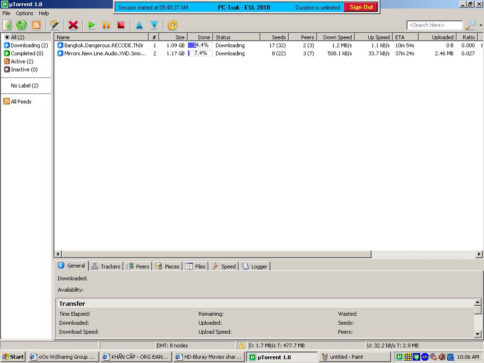Sort by ETA column header
Image resolution: width=484 pixels, height=363 pixels.
pos(406,37)
